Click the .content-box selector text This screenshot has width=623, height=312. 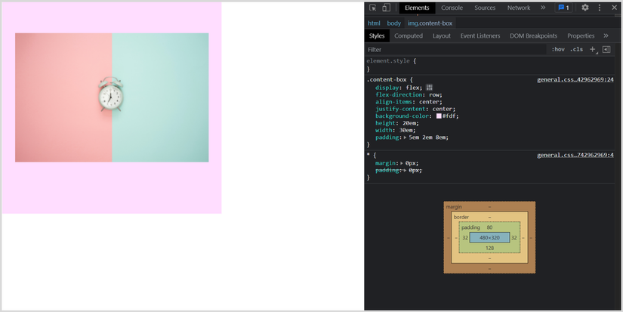387,79
